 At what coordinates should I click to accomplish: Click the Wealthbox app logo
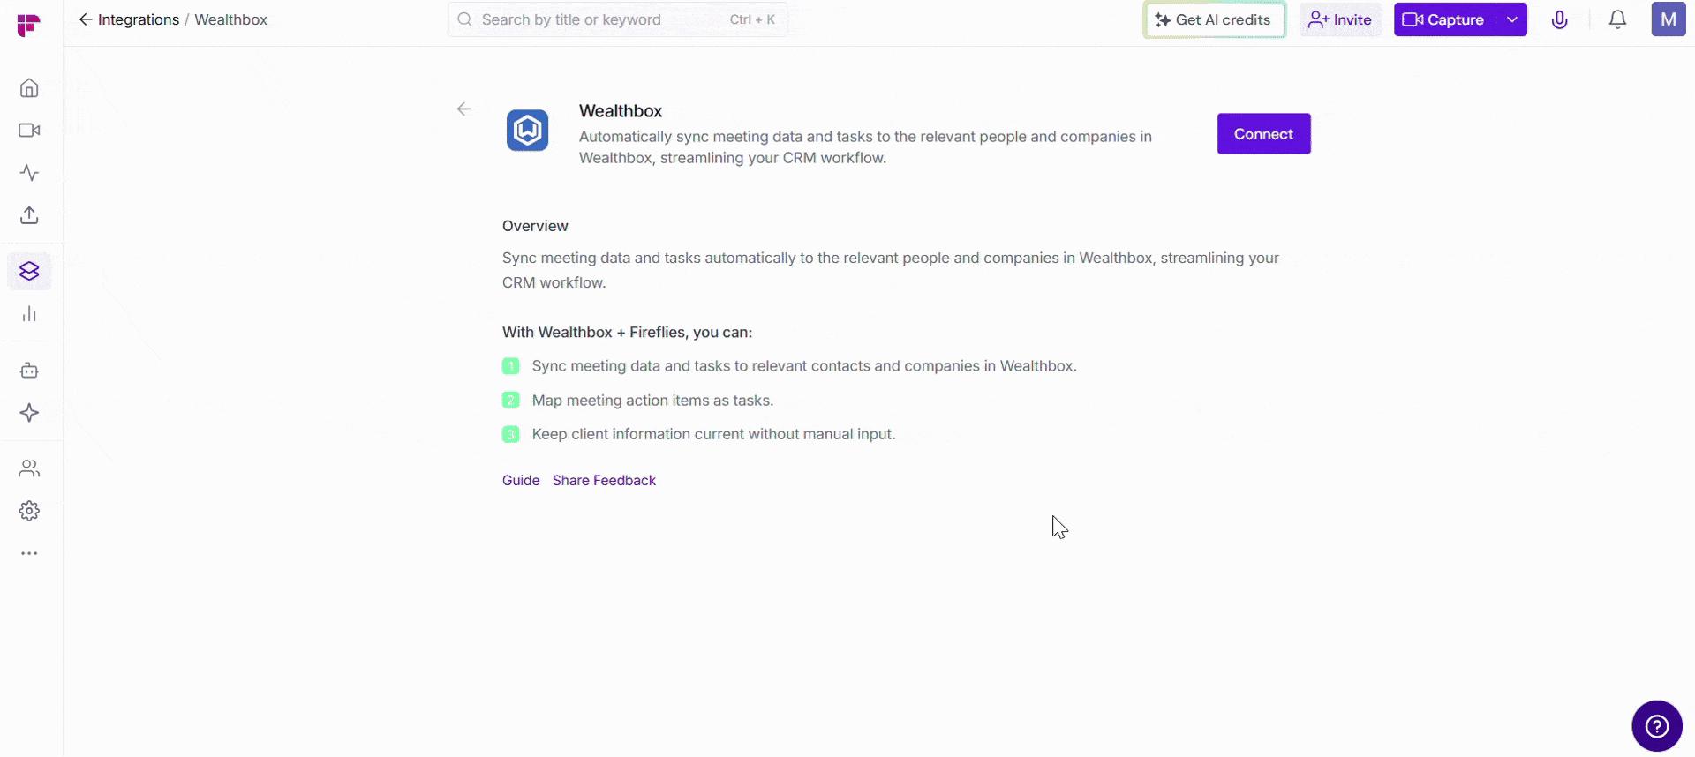click(x=528, y=131)
